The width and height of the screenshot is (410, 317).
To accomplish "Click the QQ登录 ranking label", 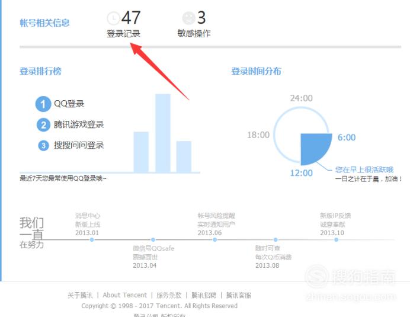I will (x=69, y=104).
